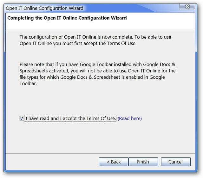Open the (Read here) terms link
The height and width of the screenshot is (178, 203).
130,119
